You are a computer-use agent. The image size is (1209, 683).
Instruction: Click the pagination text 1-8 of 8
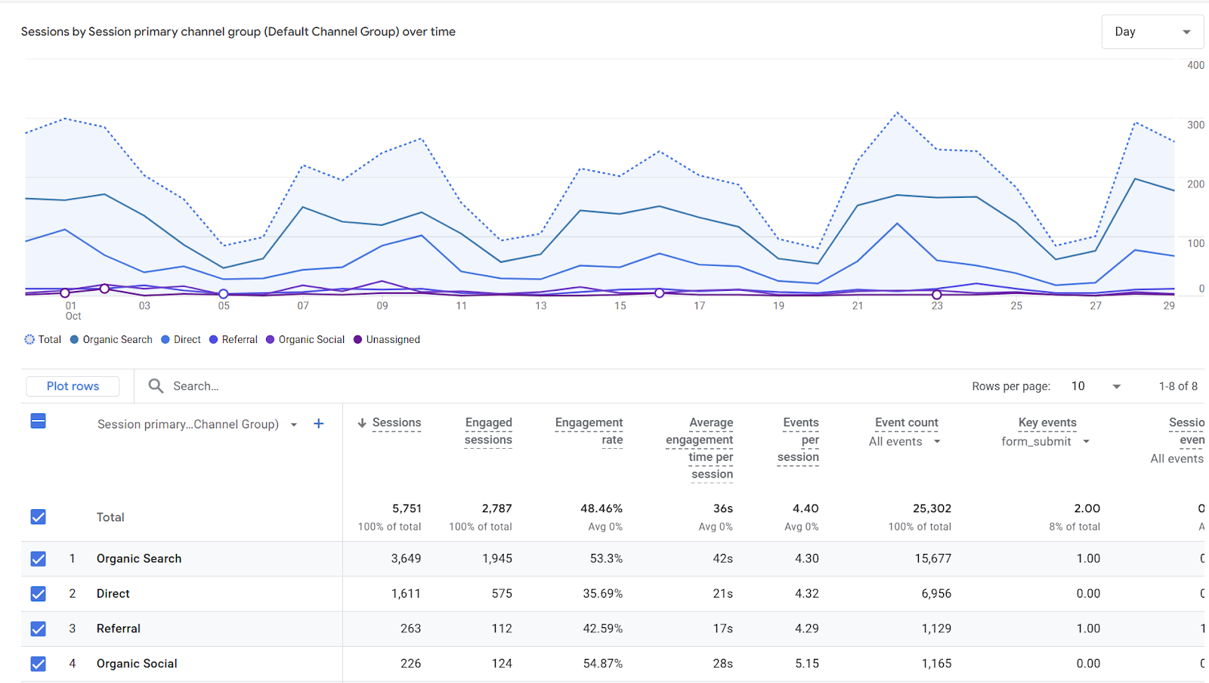pyautogui.click(x=1178, y=386)
